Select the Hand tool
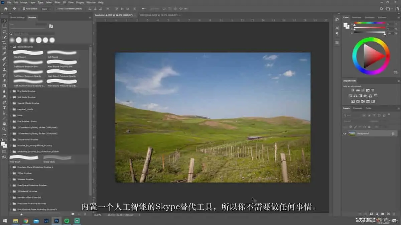Image resolution: width=401 pixels, height=225 pixels. (x=4, y=124)
